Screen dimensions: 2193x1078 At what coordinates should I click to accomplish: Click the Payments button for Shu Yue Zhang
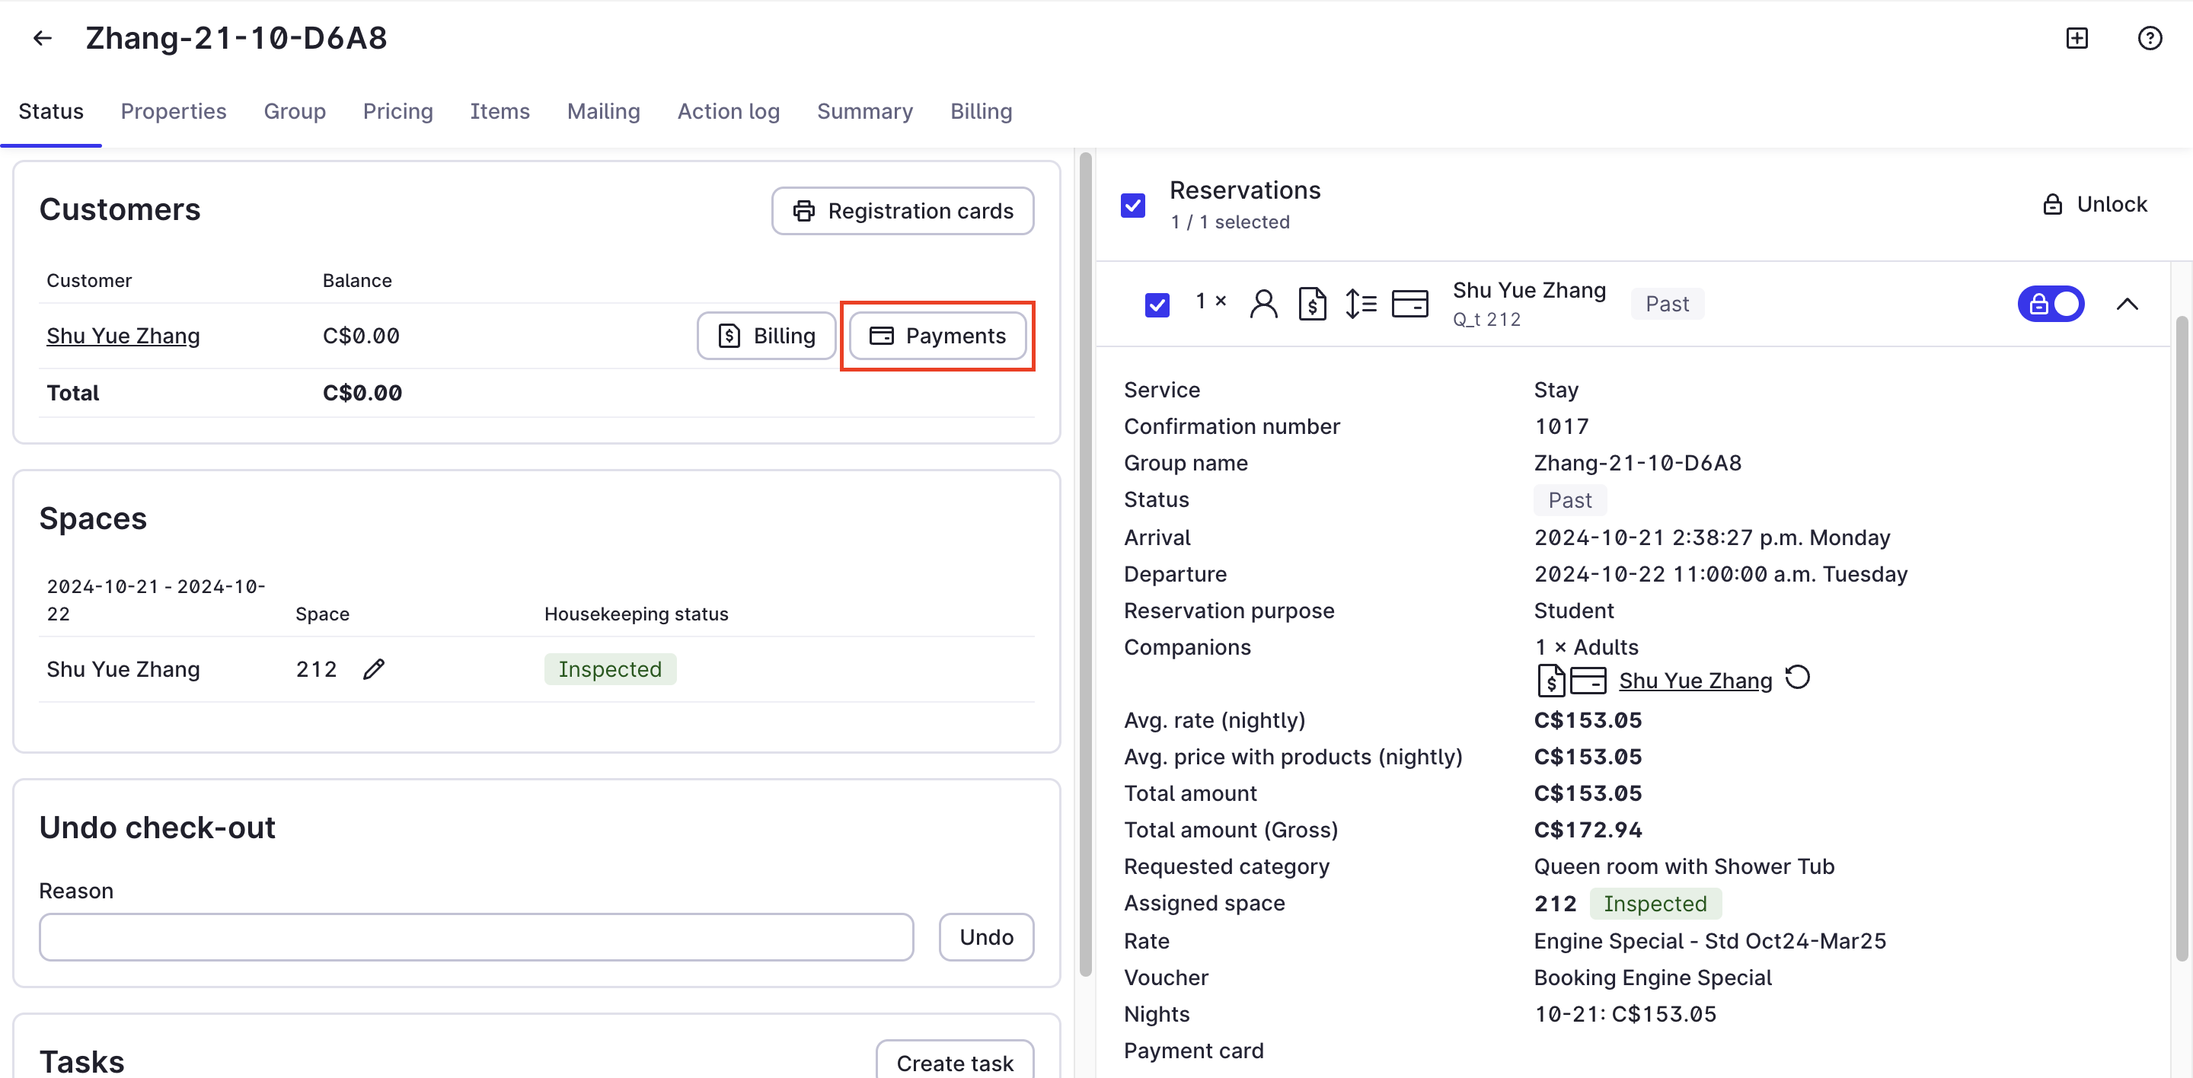(937, 336)
